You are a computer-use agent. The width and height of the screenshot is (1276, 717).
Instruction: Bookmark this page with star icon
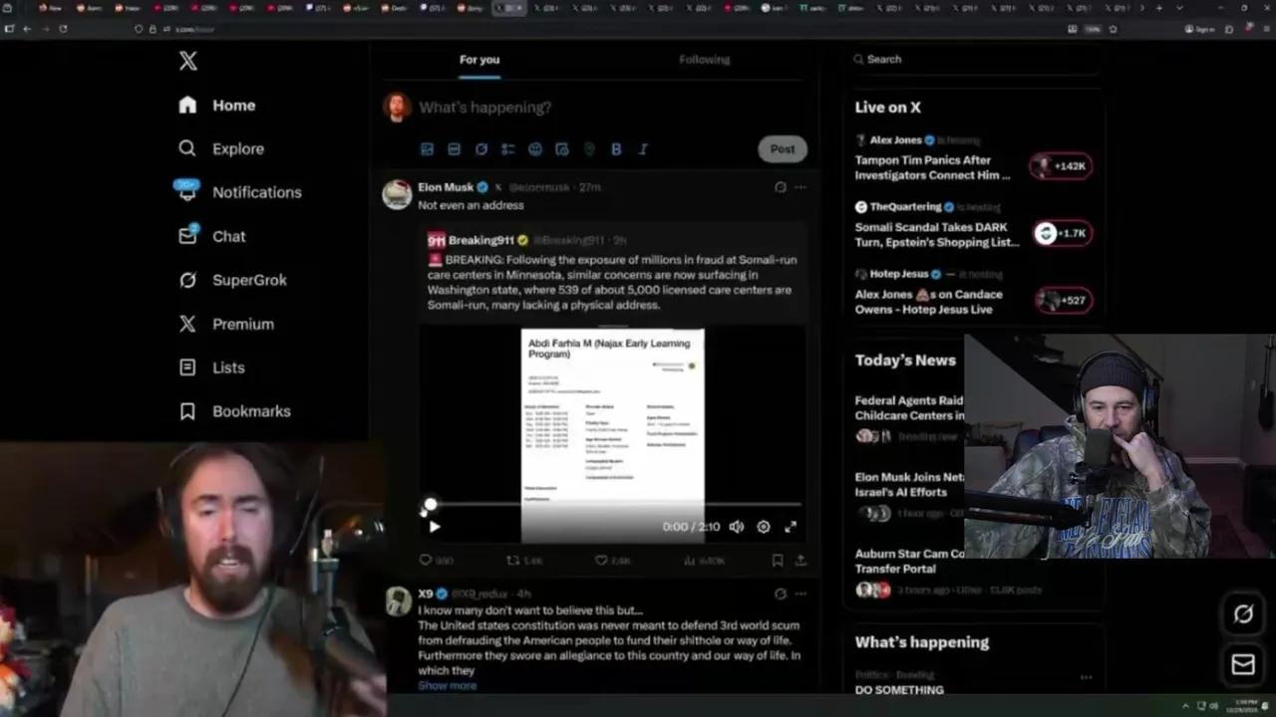pos(1113,29)
